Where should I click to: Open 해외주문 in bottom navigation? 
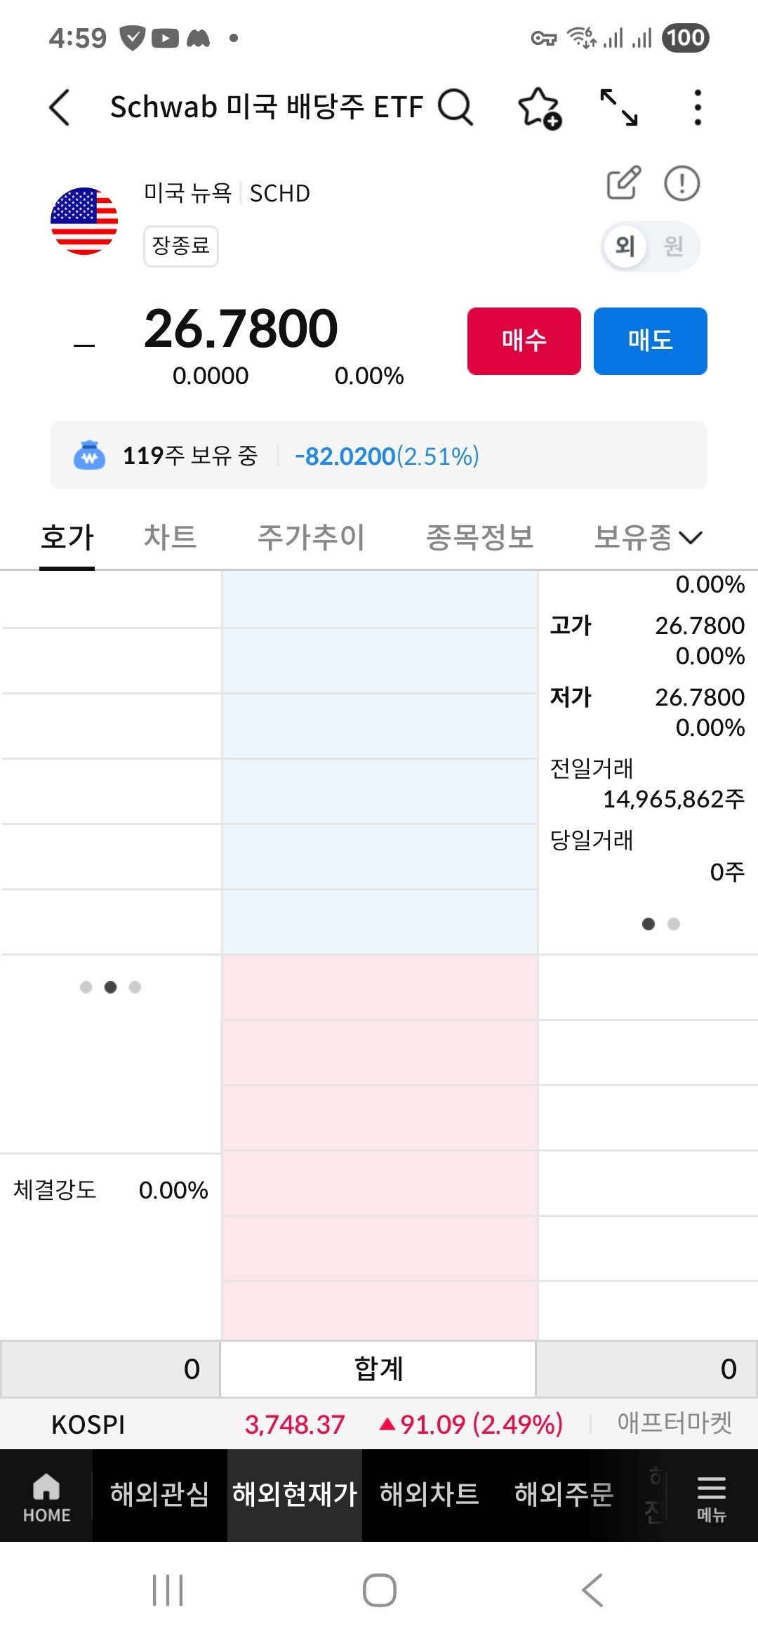564,1494
